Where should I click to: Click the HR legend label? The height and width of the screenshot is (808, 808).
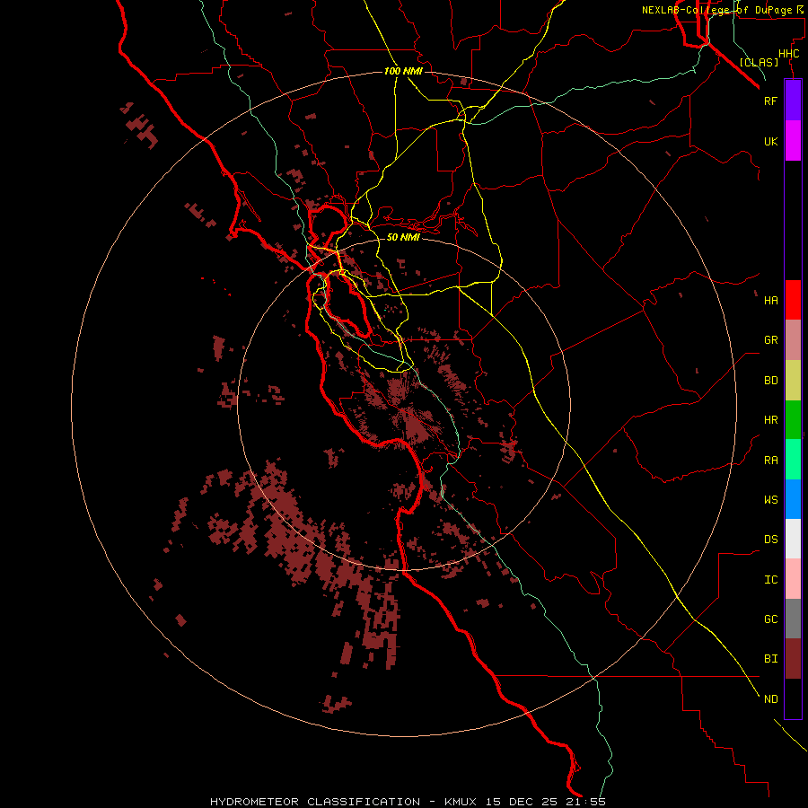[771, 420]
